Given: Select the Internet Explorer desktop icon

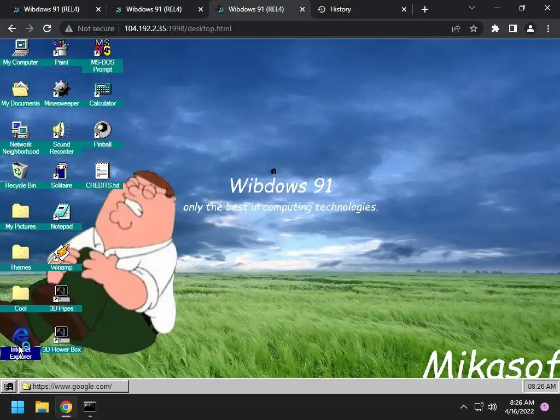Looking at the screenshot, I should 20,343.
